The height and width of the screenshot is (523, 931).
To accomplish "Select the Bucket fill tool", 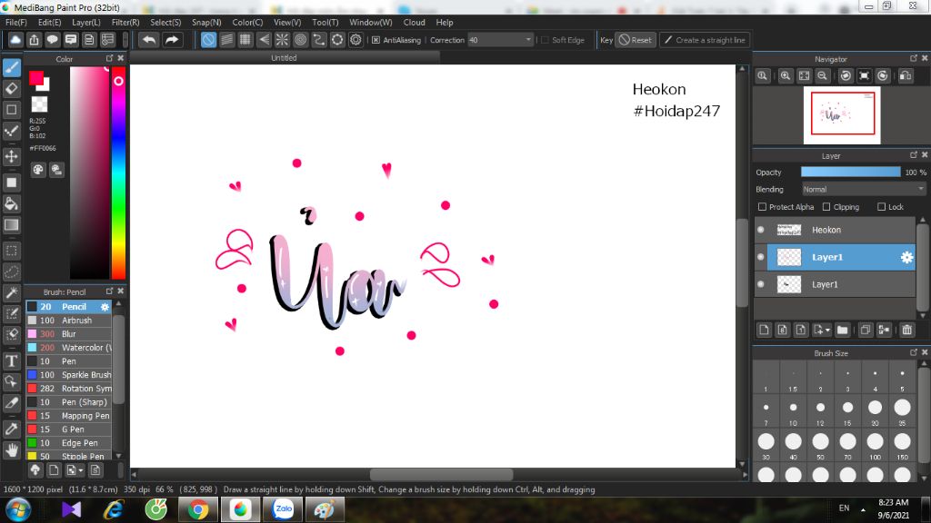I will pyautogui.click(x=11, y=203).
